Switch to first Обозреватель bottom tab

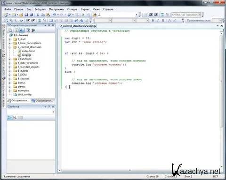[19, 100]
